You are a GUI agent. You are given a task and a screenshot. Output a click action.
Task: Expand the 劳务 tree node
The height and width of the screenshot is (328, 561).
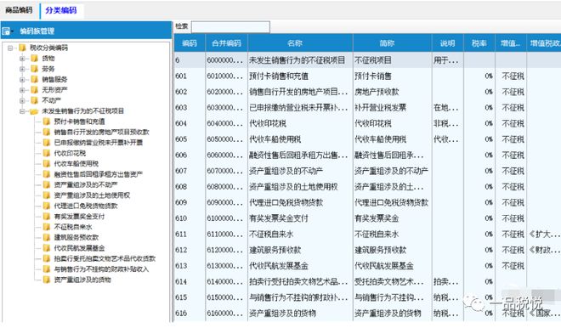pyautogui.click(x=23, y=69)
